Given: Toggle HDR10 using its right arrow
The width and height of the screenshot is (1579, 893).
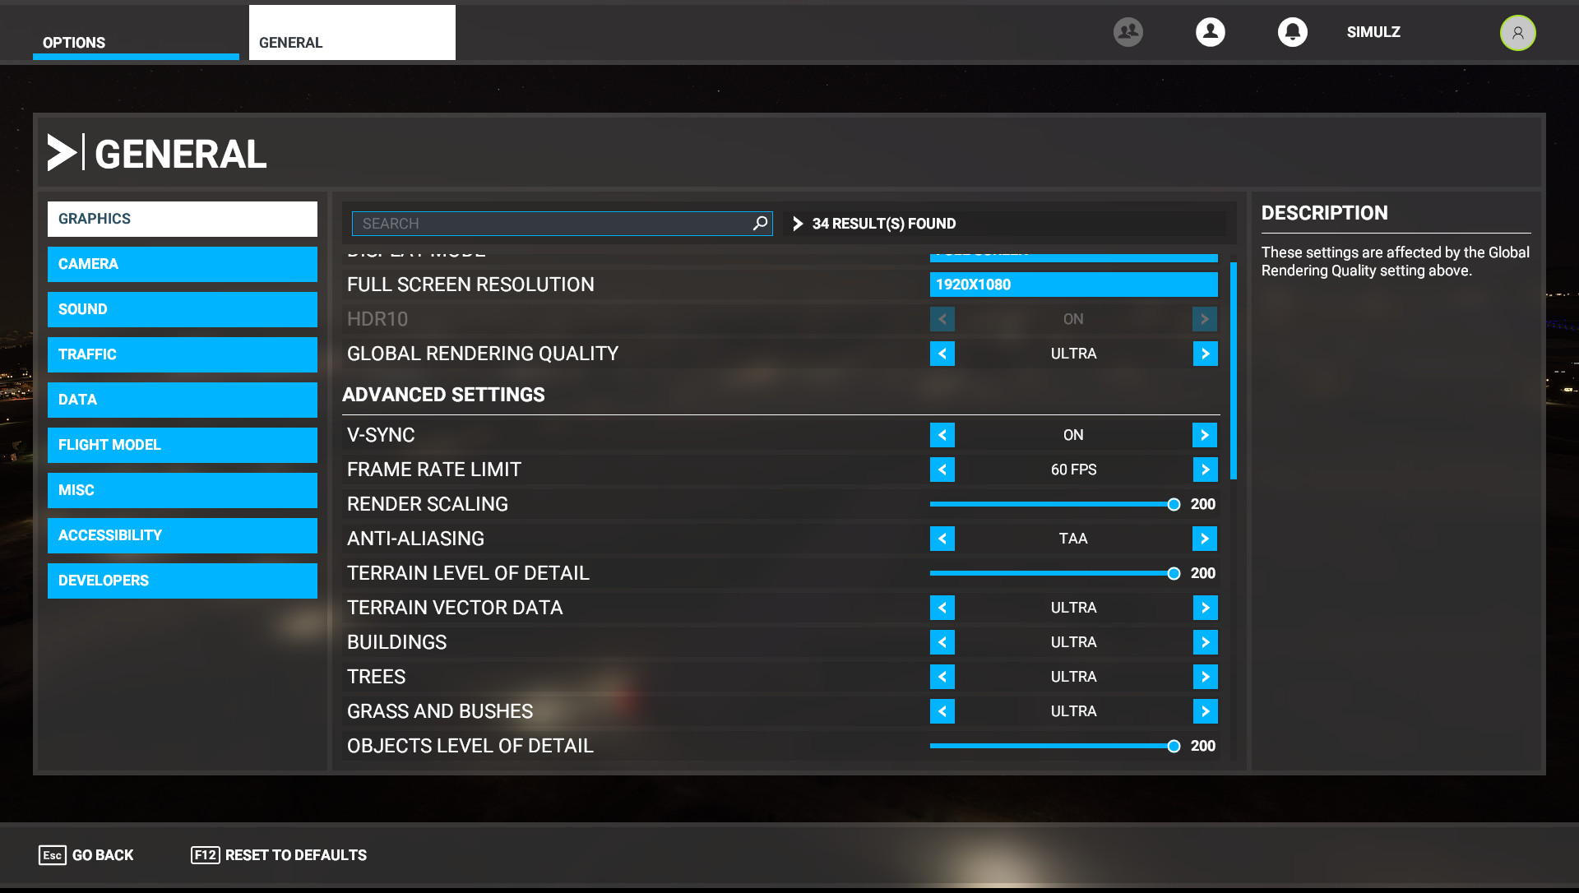Looking at the screenshot, I should click(1205, 319).
